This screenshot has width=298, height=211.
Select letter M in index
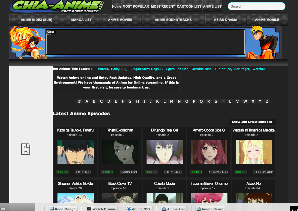pos(172,101)
